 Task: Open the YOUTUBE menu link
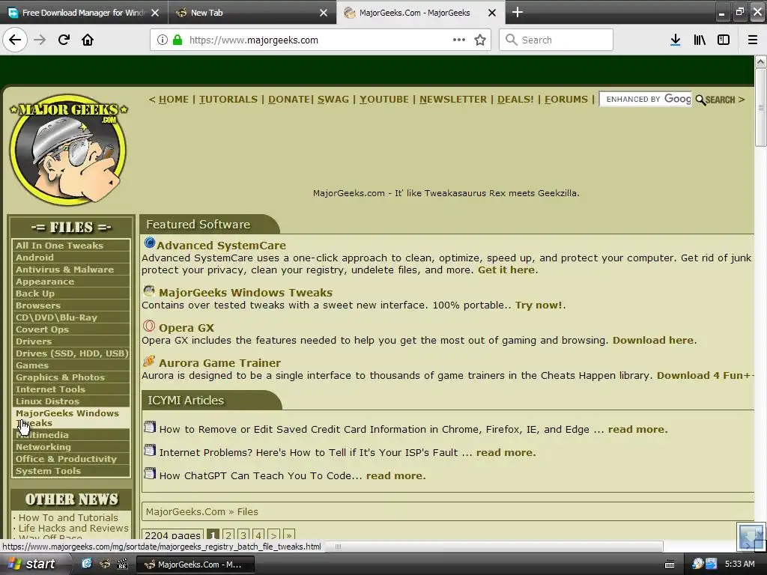384,100
